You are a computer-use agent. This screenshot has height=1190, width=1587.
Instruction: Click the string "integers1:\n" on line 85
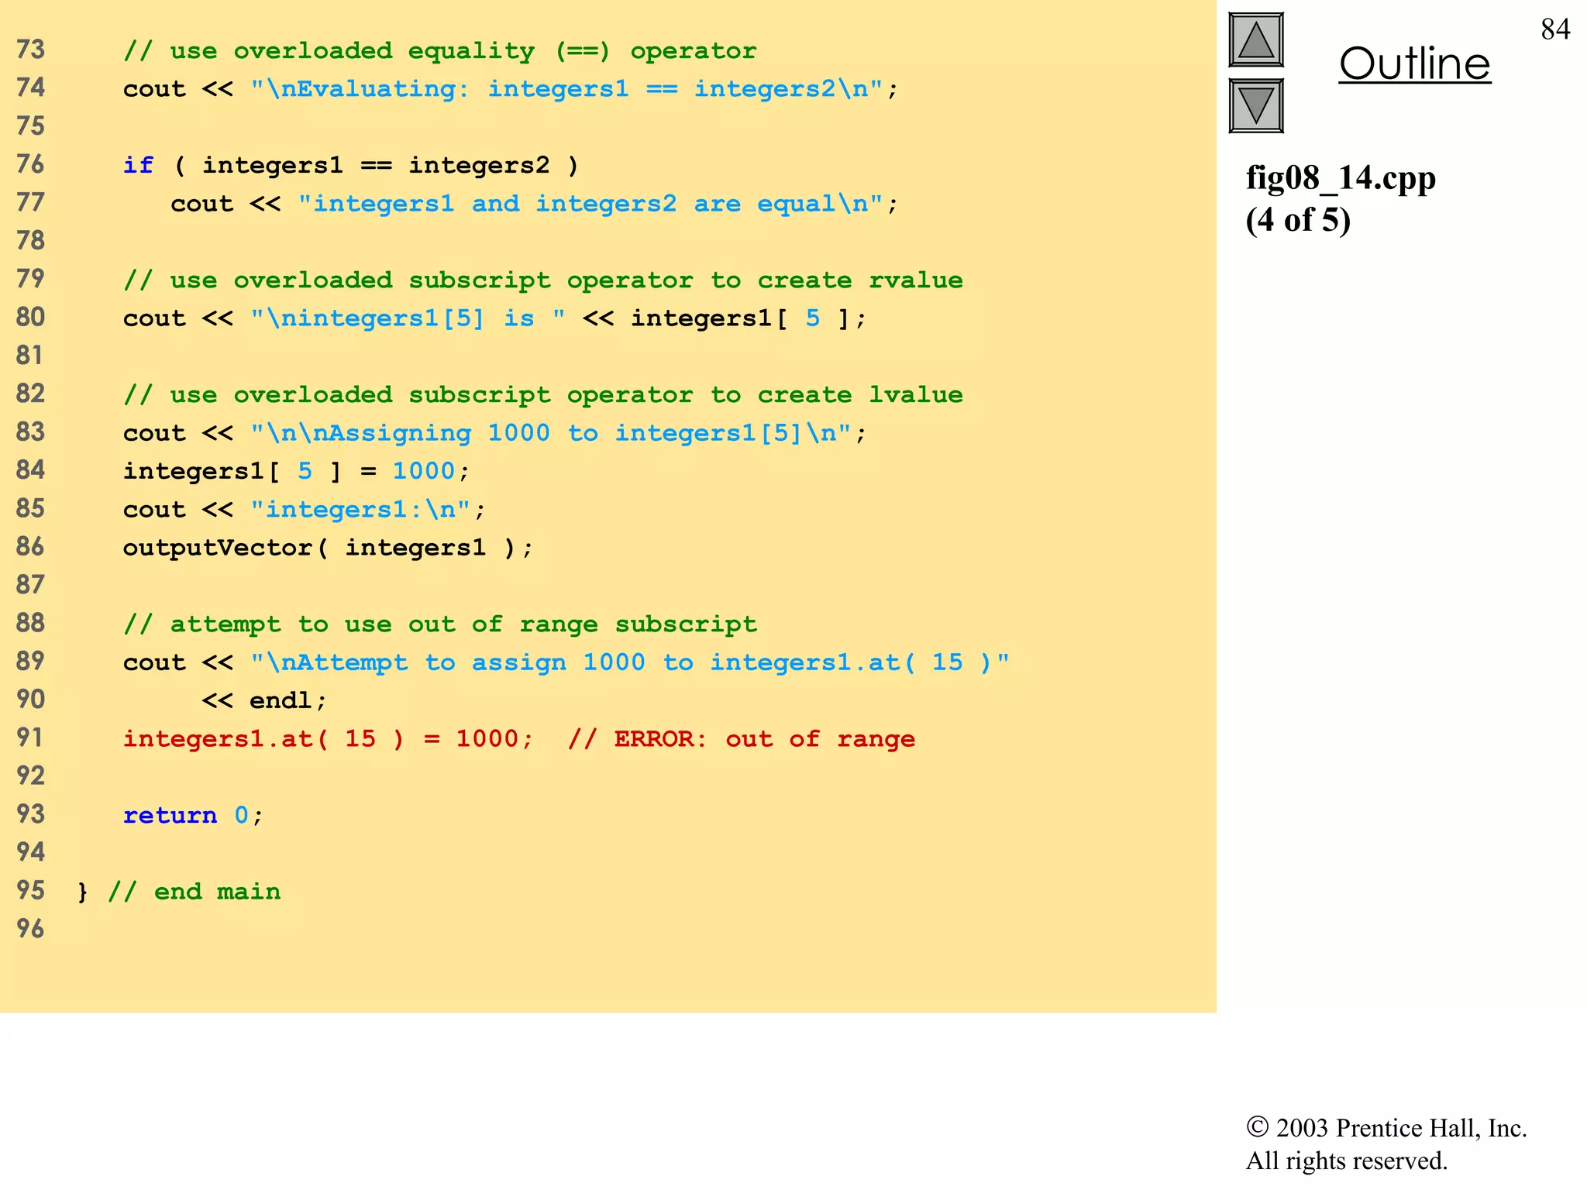360,510
